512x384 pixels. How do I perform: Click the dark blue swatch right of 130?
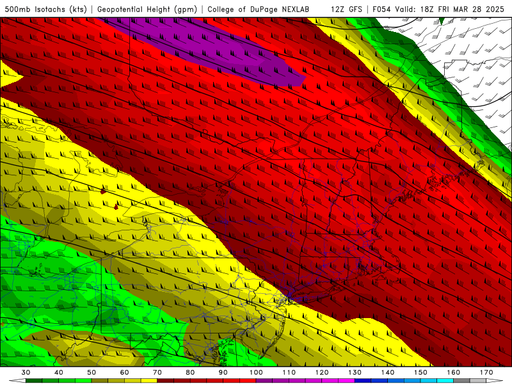coord(363,380)
